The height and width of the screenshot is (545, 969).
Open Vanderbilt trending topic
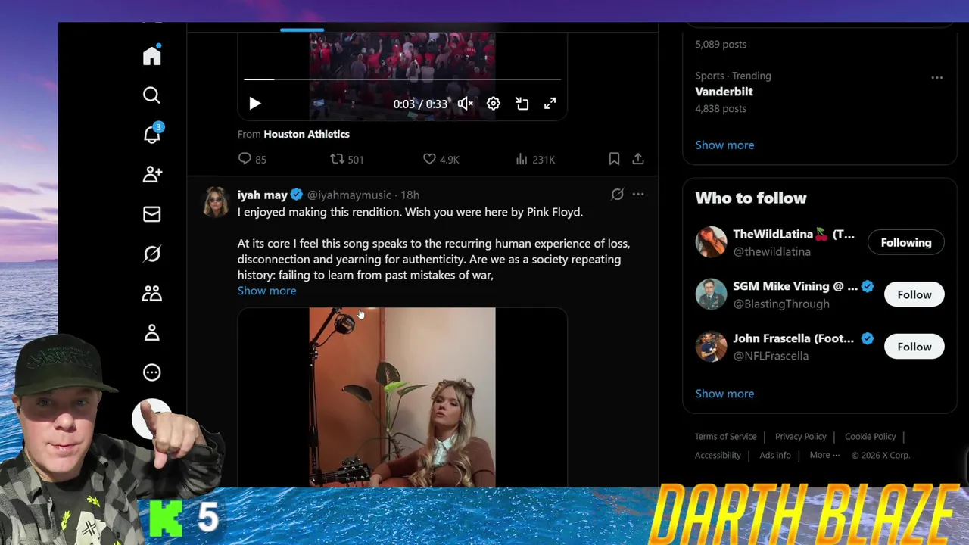point(724,92)
